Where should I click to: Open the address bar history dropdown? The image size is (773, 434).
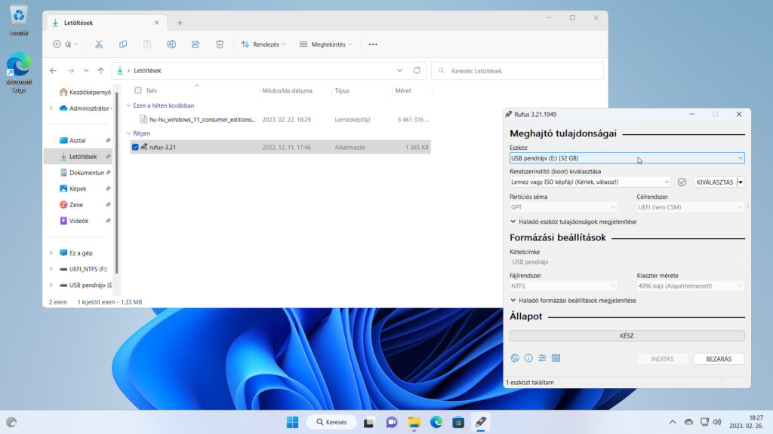399,70
